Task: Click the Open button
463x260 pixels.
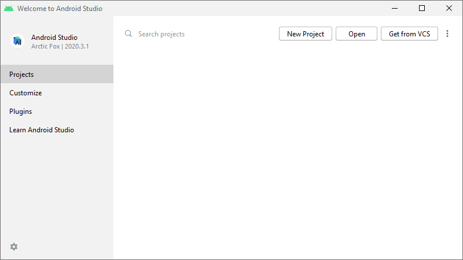Action: click(357, 34)
